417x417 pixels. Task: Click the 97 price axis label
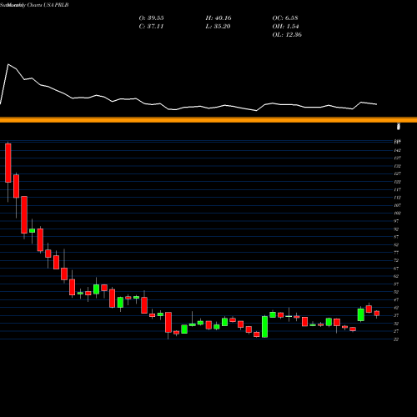(396, 221)
